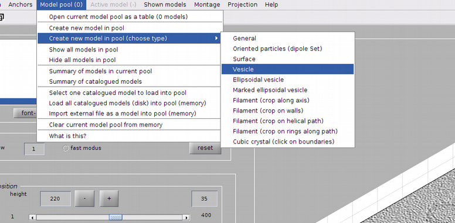The image size is (455, 223).
Task: Increase height with the plus button
Action: [x=109, y=198]
